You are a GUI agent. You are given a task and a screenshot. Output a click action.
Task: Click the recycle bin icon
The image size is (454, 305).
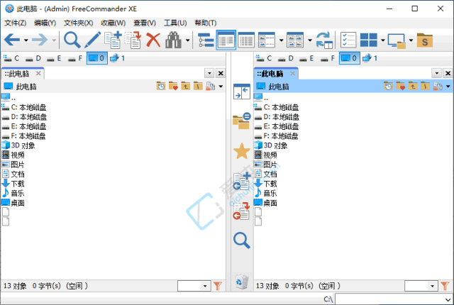click(242, 282)
